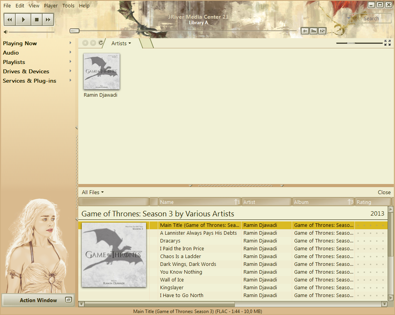Open the Action Window panel
The width and height of the screenshot is (395, 315).
point(38,300)
